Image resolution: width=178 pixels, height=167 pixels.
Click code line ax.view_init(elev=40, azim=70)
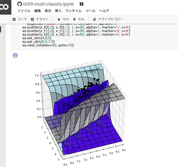tap(48, 45)
